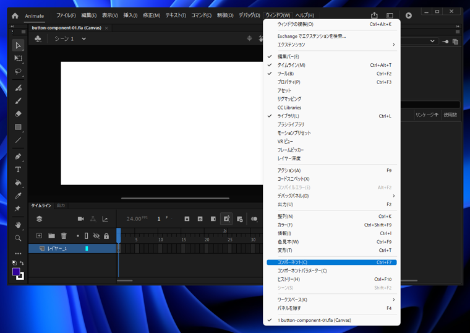Insert keyframe in the timeline
Image resolution: width=470 pixels, height=333 pixels.
[x=187, y=218]
